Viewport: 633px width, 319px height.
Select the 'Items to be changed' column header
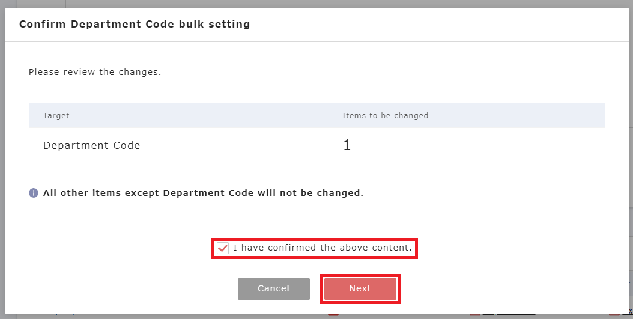click(x=385, y=115)
